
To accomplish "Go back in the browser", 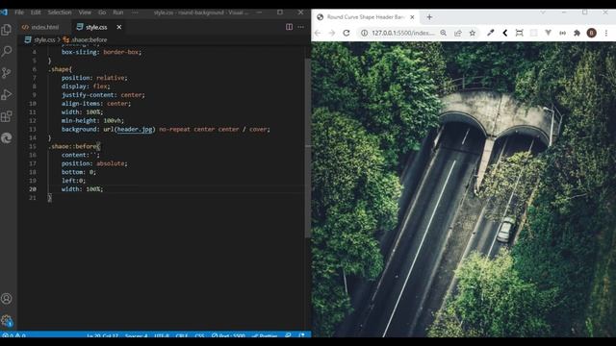I will click(318, 33).
